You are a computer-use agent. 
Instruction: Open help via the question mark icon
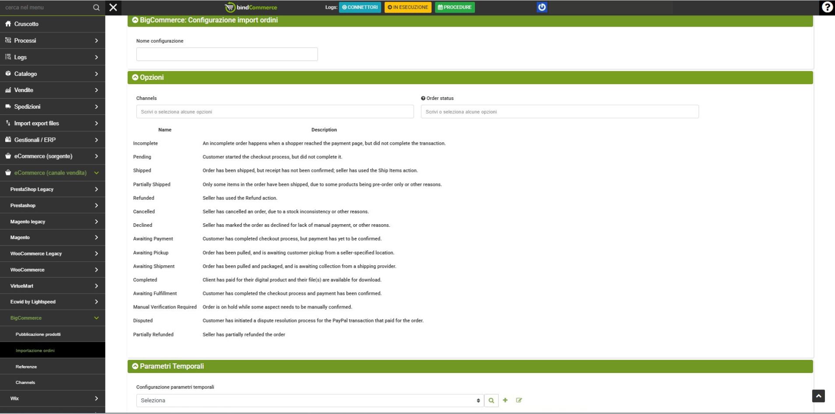(827, 7)
